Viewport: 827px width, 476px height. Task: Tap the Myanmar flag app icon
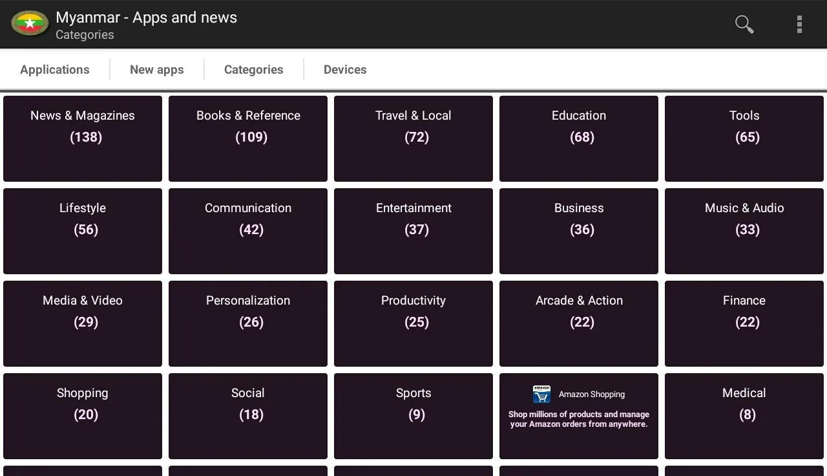30,24
